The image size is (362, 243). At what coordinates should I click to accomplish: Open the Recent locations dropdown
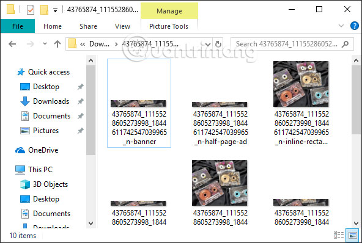pos(45,43)
